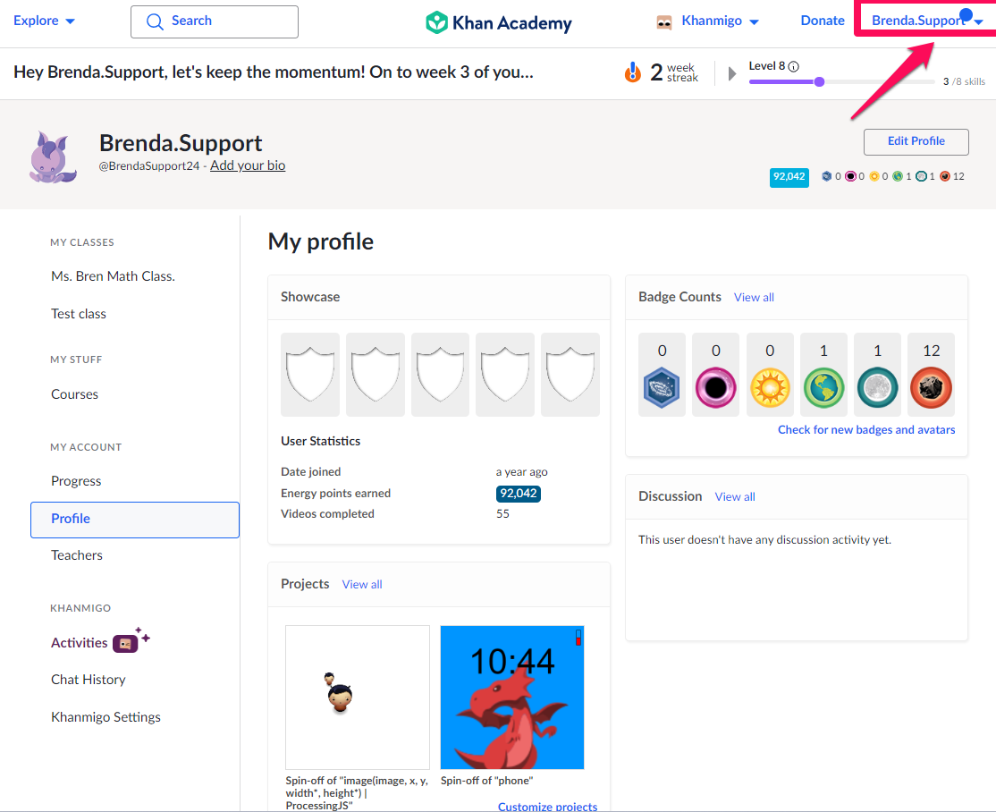
Task: Click small moon badge count in header
Action: point(924,177)
